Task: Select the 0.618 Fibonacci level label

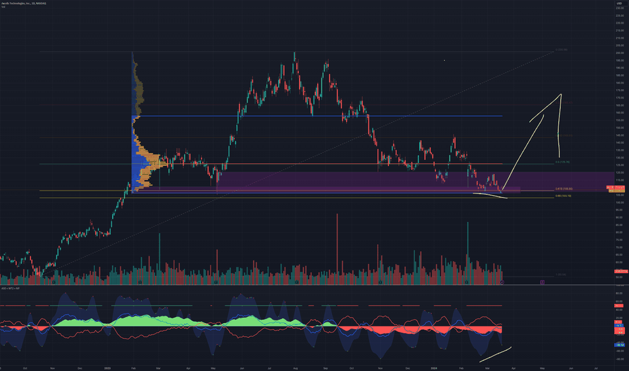Action: coord(564,188)
